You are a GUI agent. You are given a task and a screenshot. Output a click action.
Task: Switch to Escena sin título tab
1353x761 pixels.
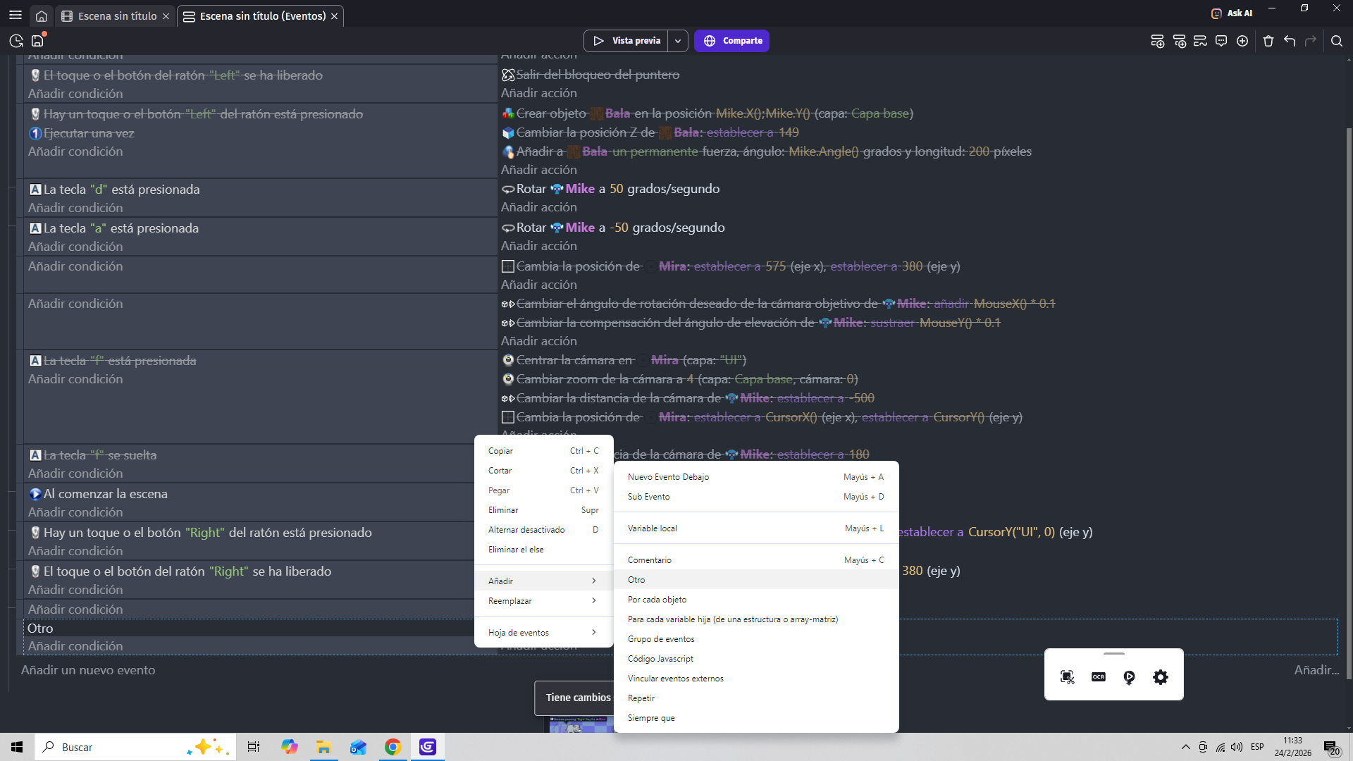pos(117,16)
